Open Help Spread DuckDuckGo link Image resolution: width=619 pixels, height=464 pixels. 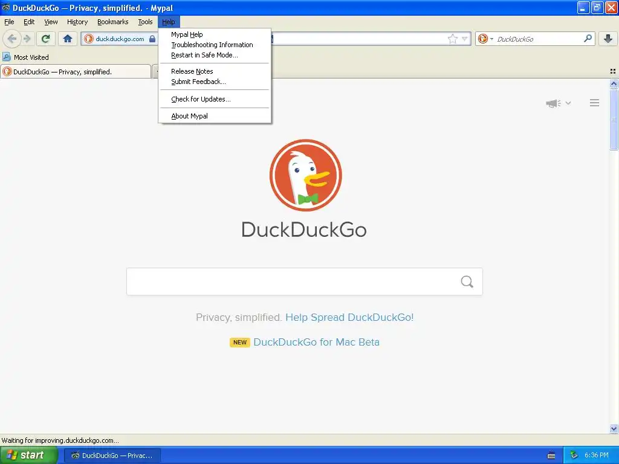click(x=349, y=317)
